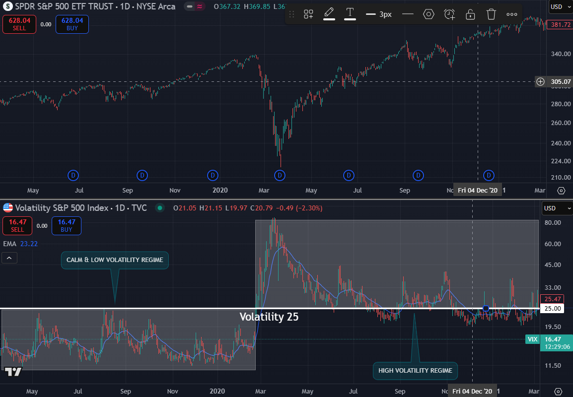Open drawing templates in floating toolbar
This screenshot has width=573, height=397.
pyautogui.click(x=308, y=14)
